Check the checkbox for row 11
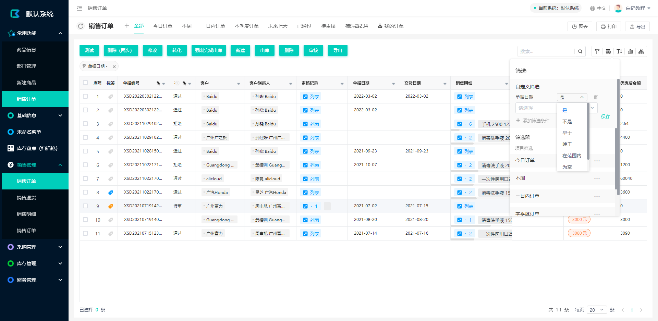The height and width of the screenshot is (321, 658). [85, 233]
